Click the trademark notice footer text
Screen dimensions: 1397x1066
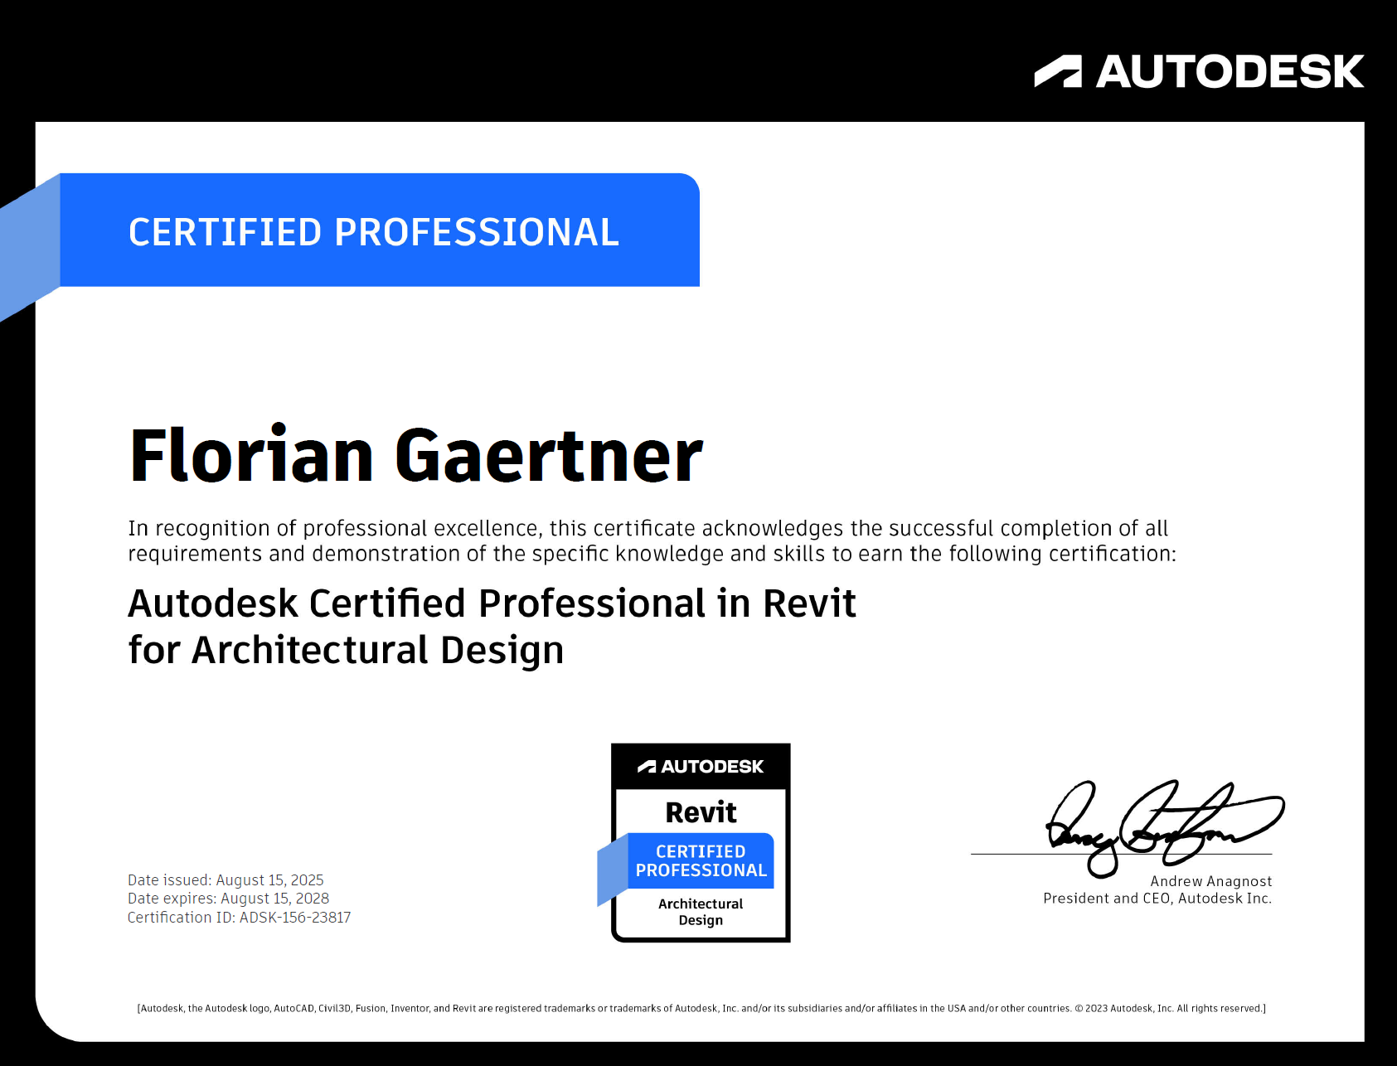701,1009
